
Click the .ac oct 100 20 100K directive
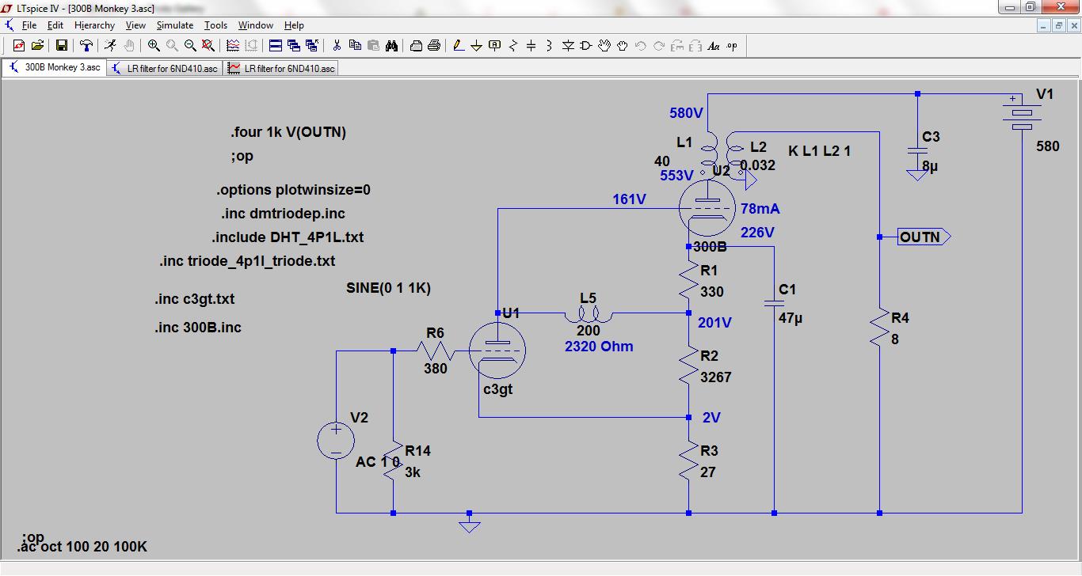82,547
